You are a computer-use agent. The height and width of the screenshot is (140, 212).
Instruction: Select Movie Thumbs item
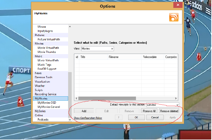click(47, 52)
